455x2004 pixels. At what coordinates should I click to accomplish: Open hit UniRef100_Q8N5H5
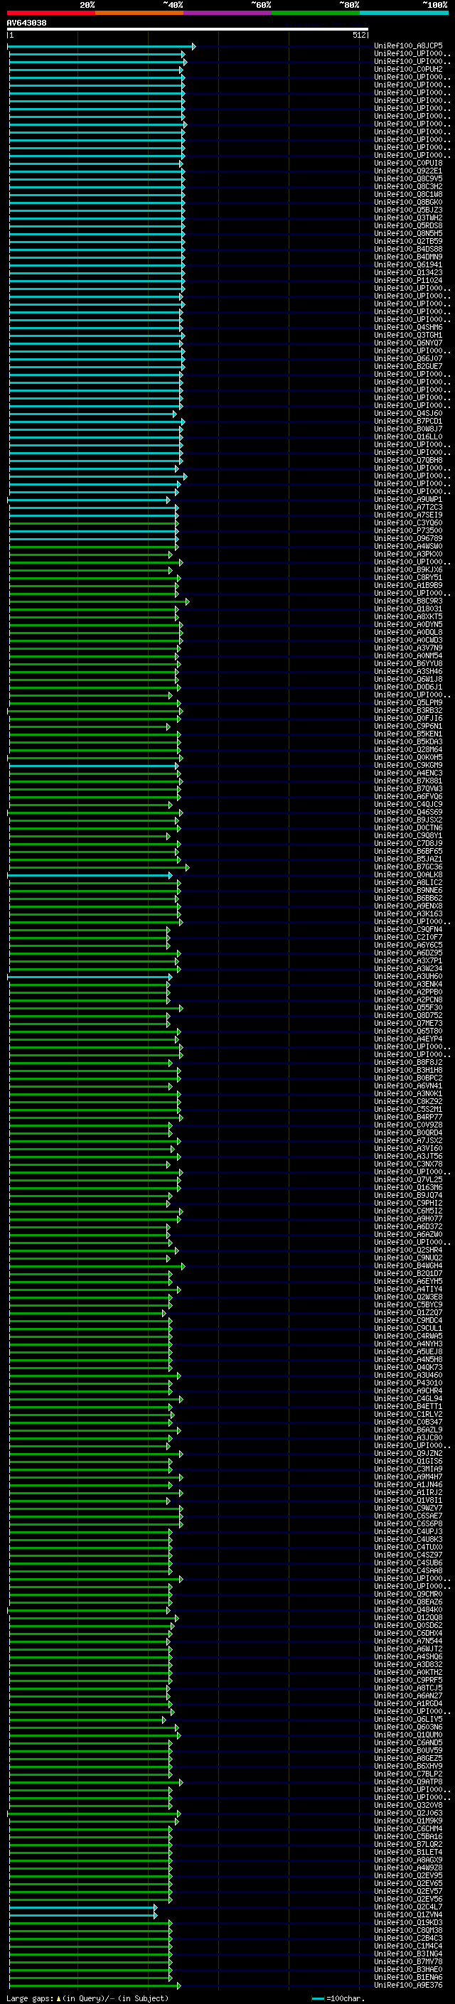(x=408, y=233)
